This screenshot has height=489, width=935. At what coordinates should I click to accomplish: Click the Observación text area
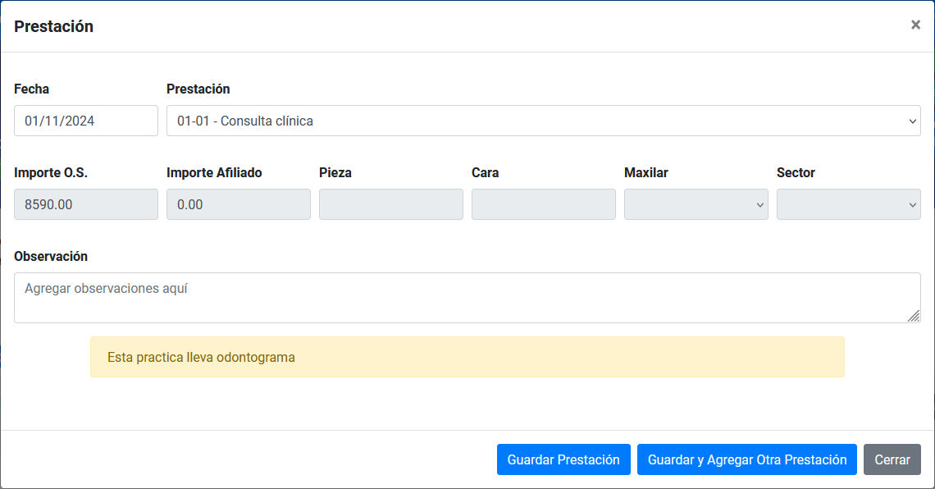pyautogui.click(x=467, y=297)
